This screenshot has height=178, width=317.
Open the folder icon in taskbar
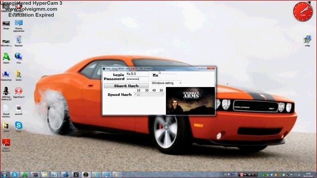(x=45, y=175)
